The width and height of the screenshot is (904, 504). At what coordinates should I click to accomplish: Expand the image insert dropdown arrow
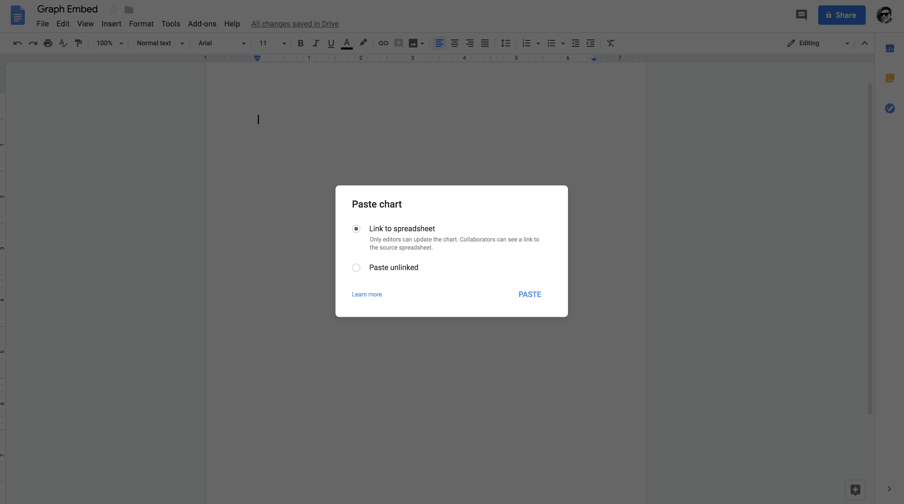tap(423, 43)
